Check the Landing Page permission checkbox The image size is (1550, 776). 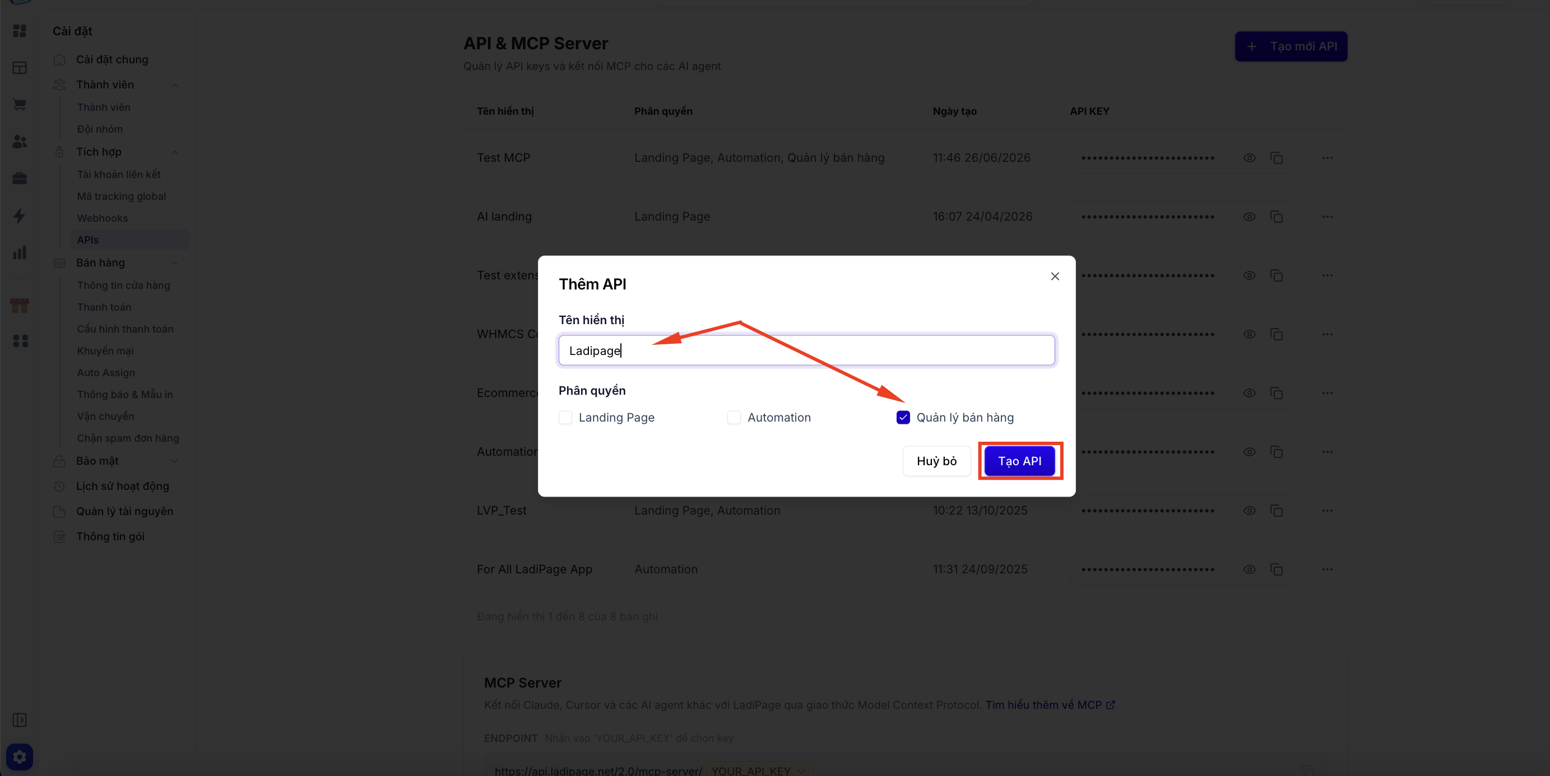[x=565, y=417]
